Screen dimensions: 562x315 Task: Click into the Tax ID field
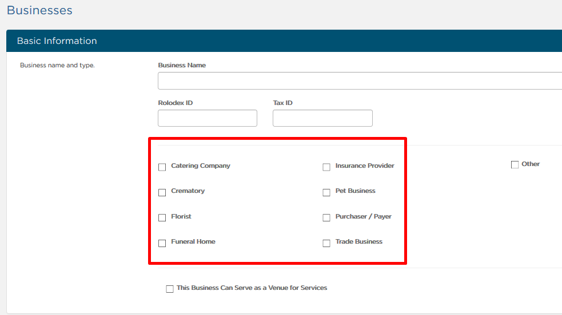(322, 118)
